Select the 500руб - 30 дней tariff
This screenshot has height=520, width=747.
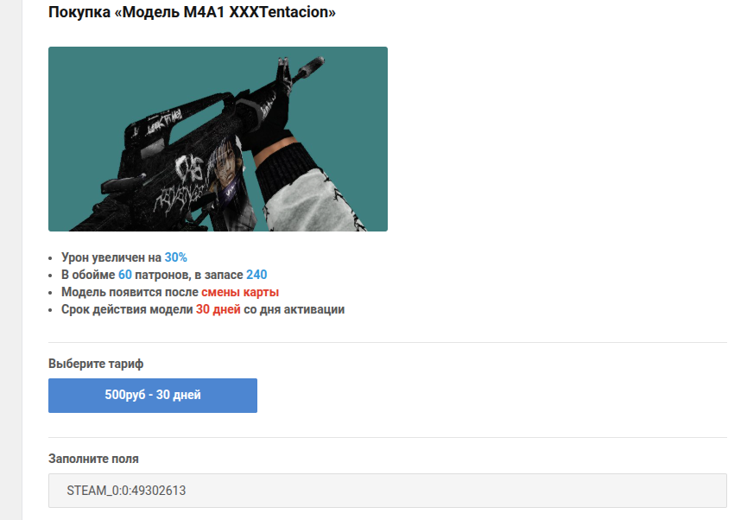click(x=153, y=395)
